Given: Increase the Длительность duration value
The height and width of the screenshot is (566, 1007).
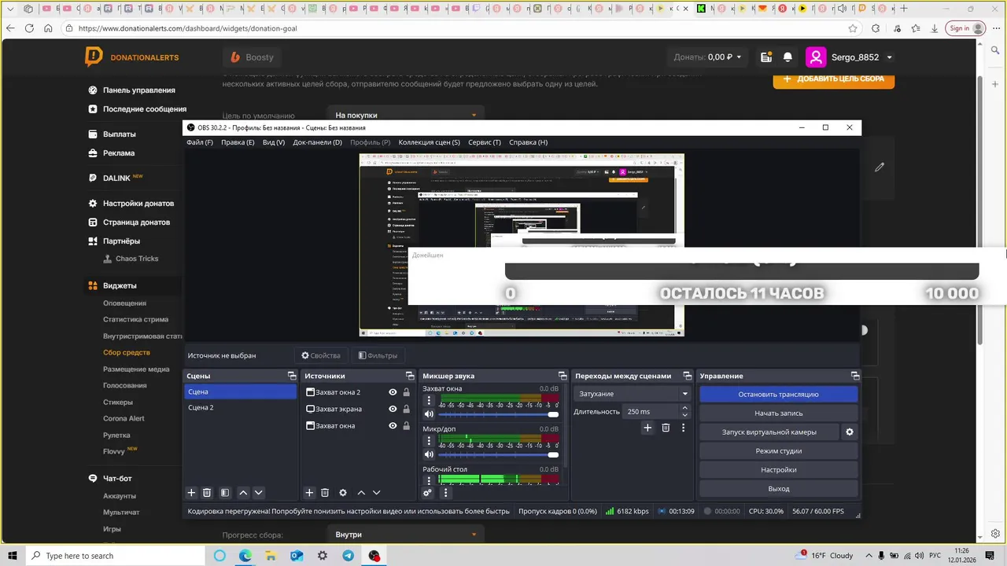Looking at the screenshot, I should pyautogui.click(x=684, y=408).
